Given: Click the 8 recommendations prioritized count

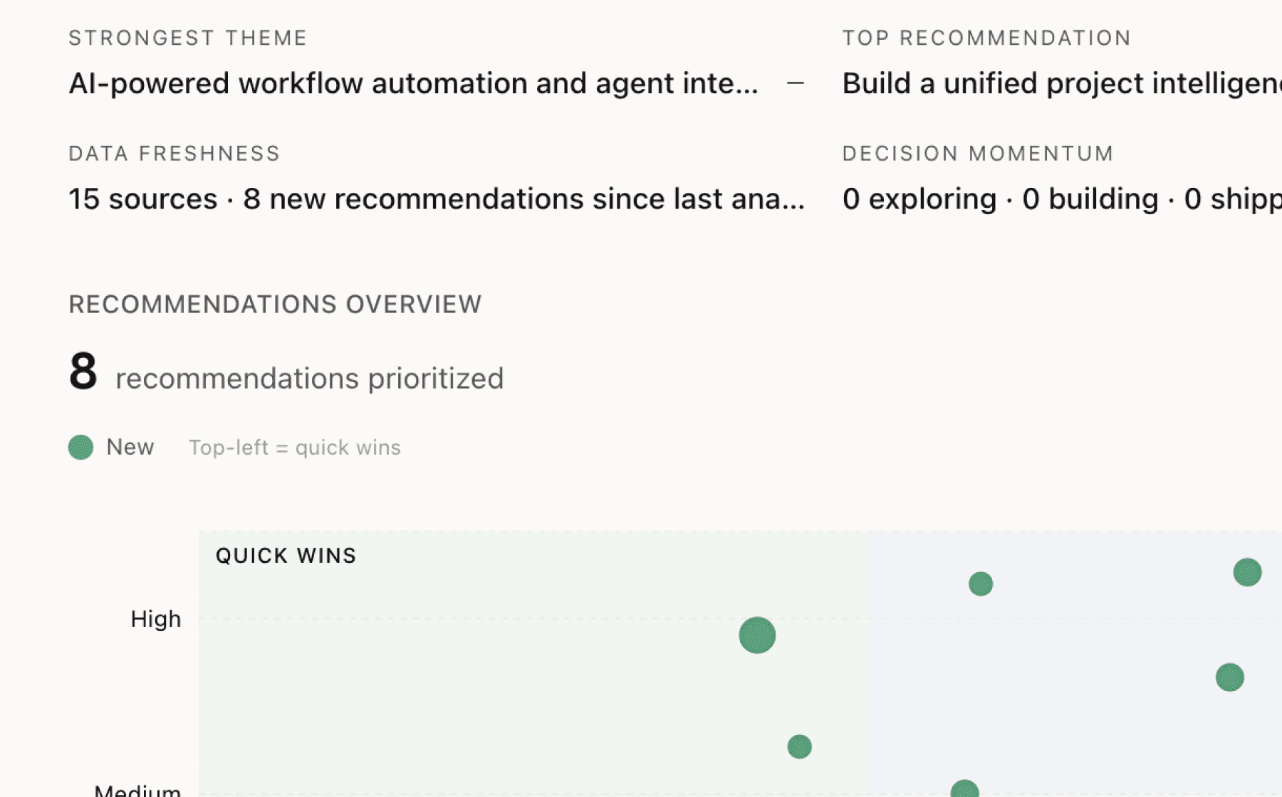Looking at the screenshot, I should 286,375.
